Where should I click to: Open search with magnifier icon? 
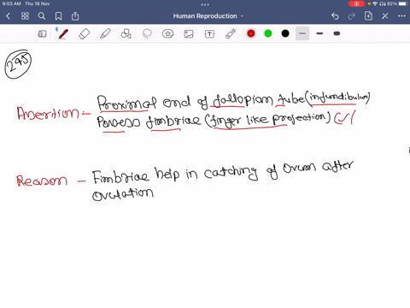tap(42, 16)
